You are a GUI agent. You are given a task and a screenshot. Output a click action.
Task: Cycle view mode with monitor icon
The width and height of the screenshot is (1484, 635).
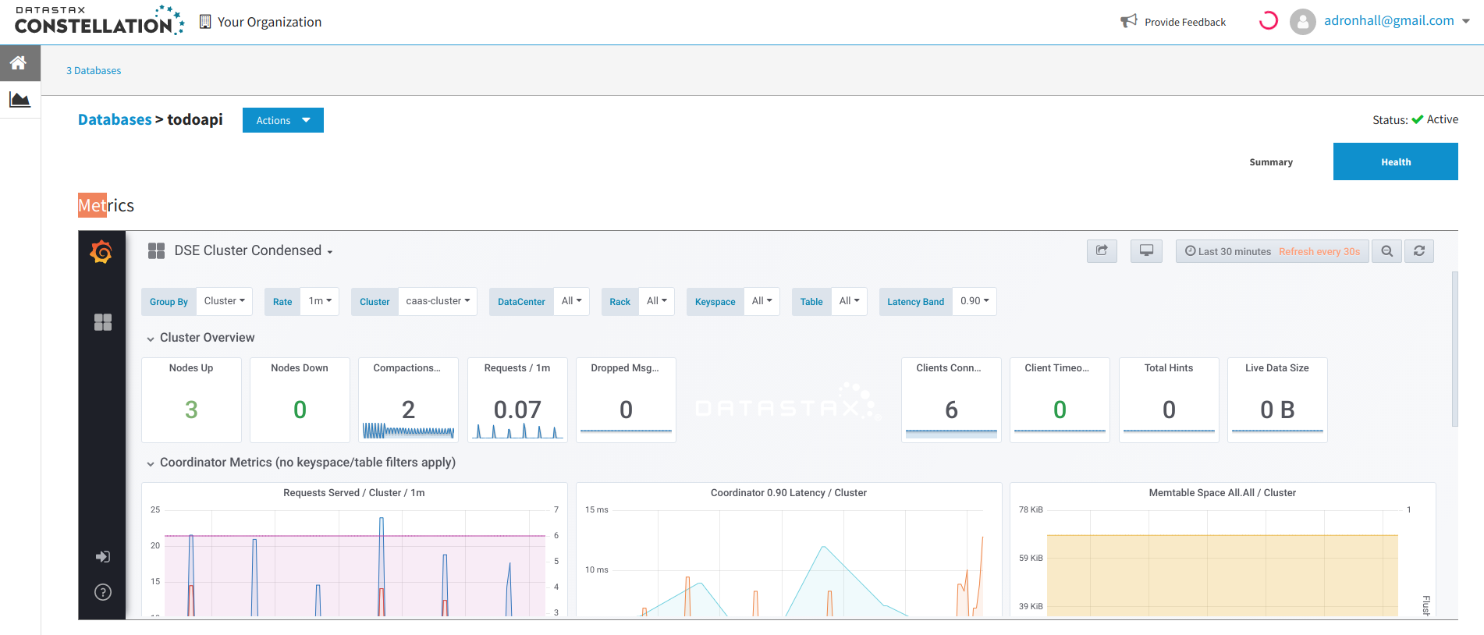(1146, 251)
